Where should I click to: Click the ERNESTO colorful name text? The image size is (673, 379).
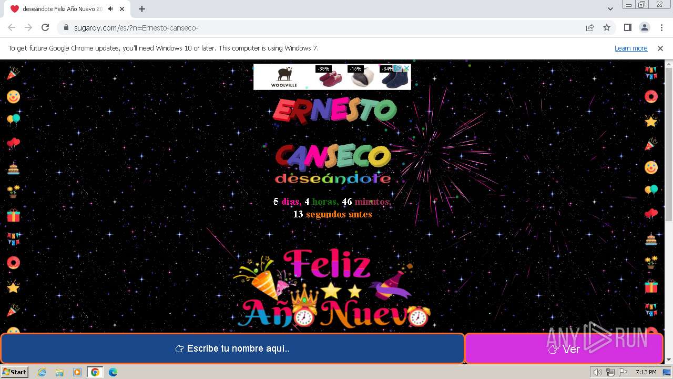[334, 111]
